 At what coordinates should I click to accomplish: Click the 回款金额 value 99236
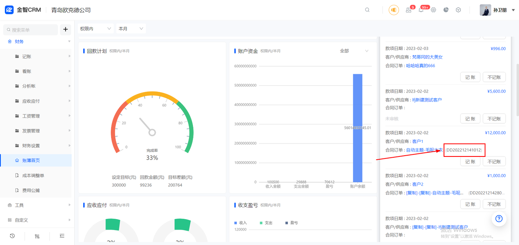coord(146,185)
